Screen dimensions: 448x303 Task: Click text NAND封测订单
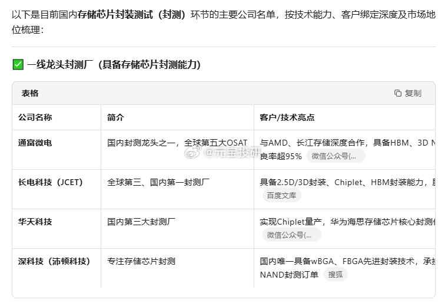pyautogui.click(x=289, y=275)
